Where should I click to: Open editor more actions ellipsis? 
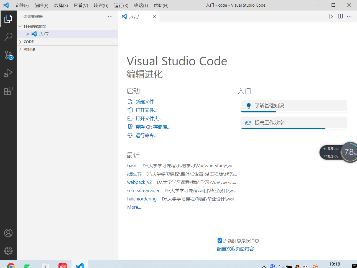(349, 16)
